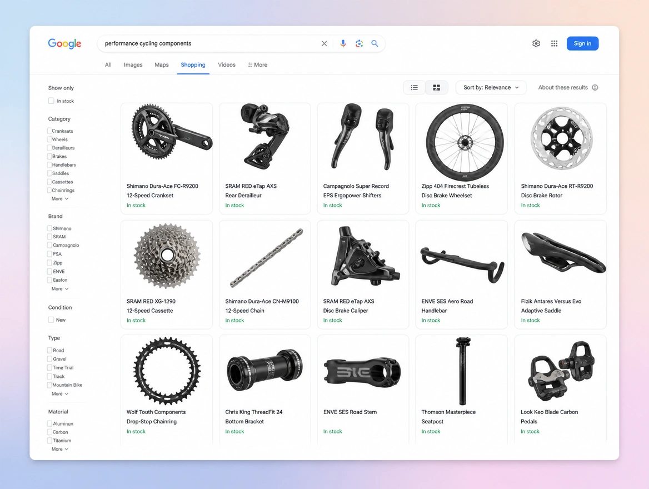The image size is (649, 489).
Task: View the ENVE SES road stem image
Action: 362,373
